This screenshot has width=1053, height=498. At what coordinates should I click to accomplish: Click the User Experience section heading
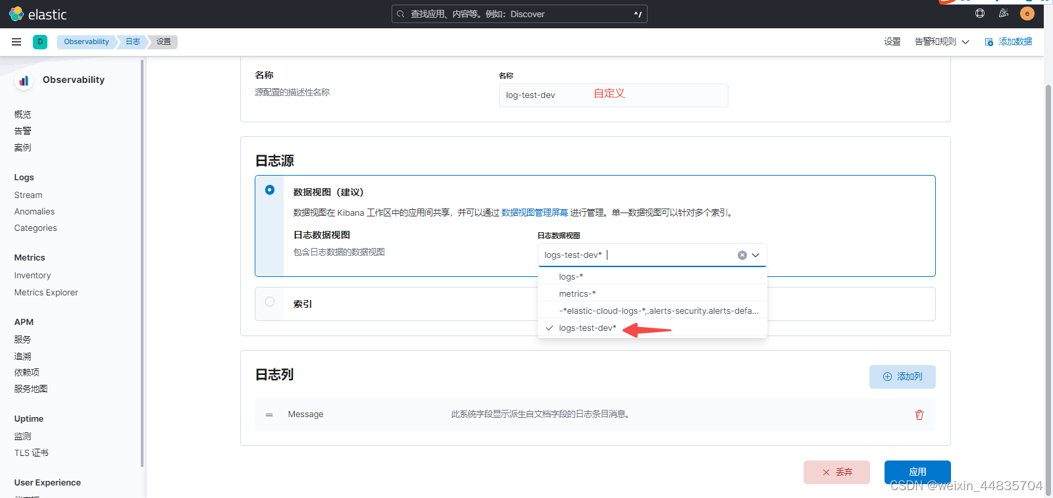coord(47,483)
